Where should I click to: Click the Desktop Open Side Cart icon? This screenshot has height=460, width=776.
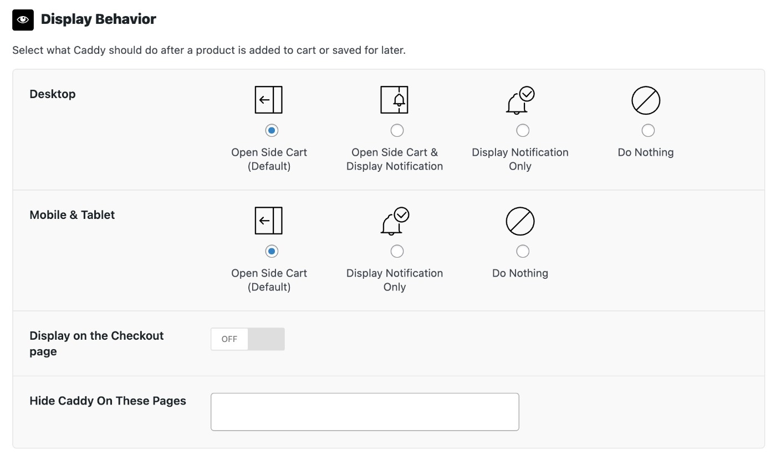pos(269,100)
